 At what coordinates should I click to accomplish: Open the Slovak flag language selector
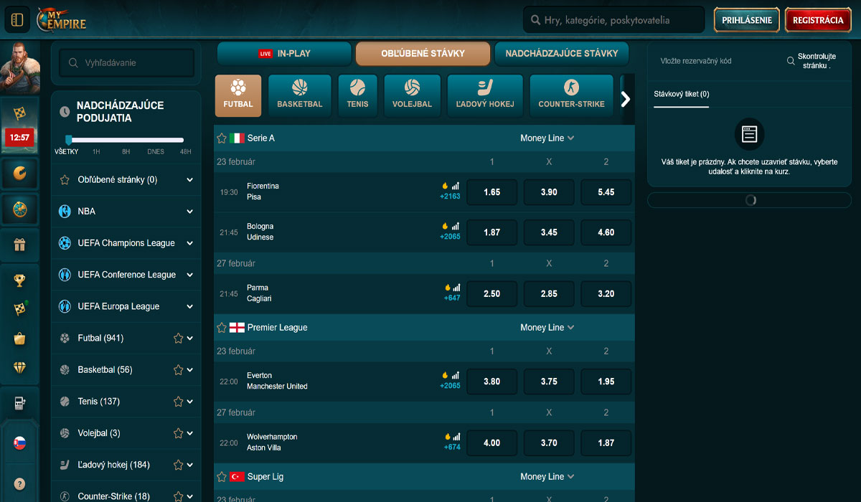[19, 443]
